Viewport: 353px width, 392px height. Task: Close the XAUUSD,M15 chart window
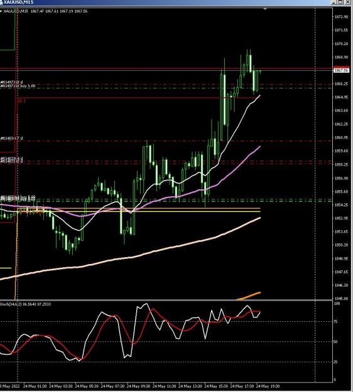coord(347,2)
